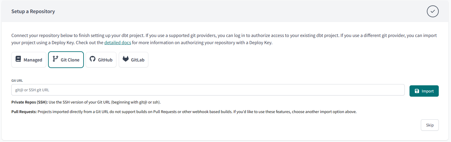This screenshot has height=142, width=451.
Task: Click the gray section header bar
Action: (x=225, y=12)
